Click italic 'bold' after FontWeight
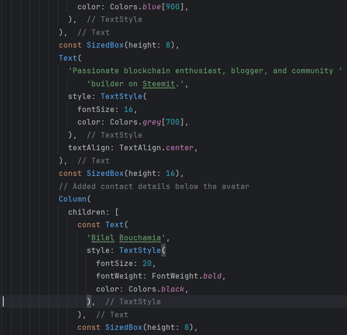Image resolution: width=347 pixels, height=335 pixels. click(212, 276)
